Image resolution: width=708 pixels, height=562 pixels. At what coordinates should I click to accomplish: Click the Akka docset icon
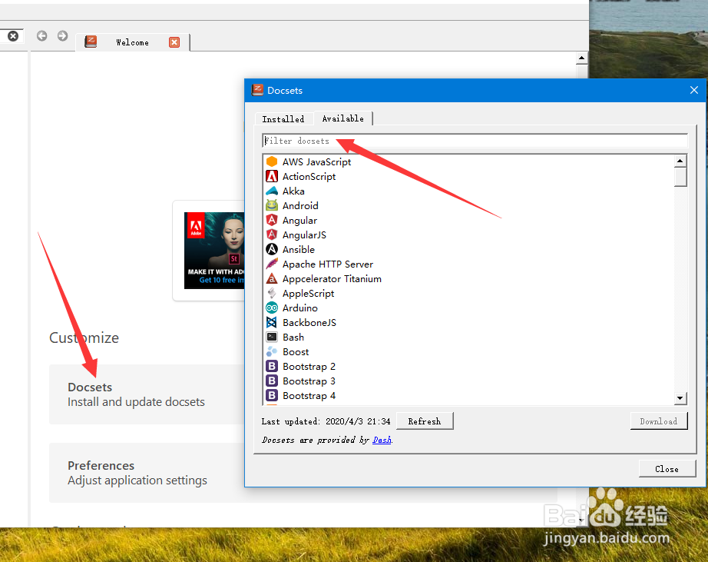tap(271, 191)
